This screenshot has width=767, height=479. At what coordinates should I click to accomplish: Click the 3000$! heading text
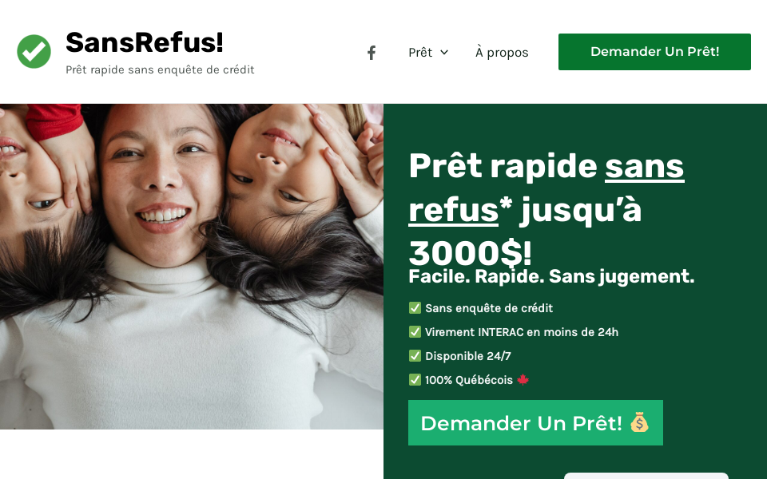[470, 253]
